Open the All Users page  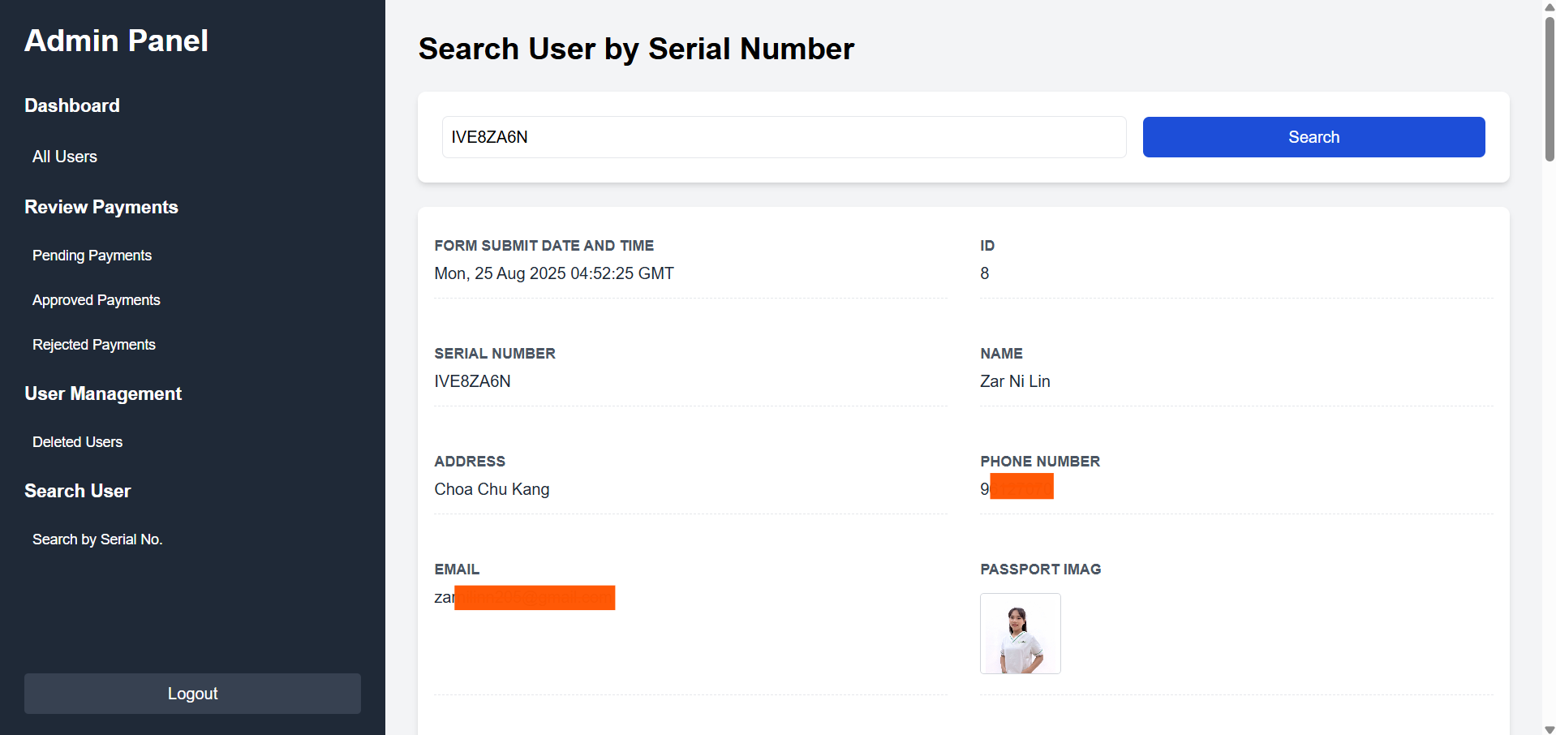65,157
